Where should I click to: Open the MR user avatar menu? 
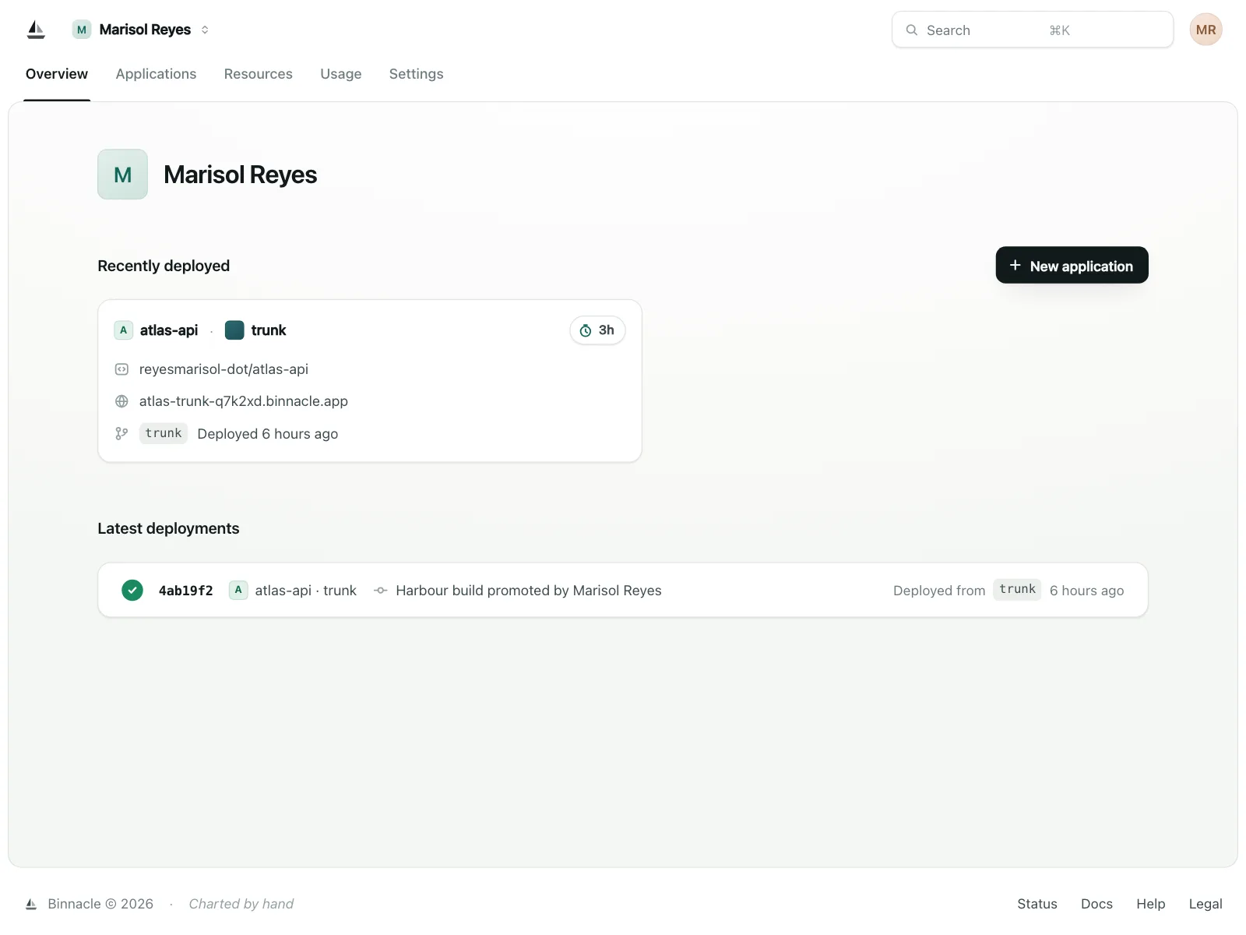point(1206,30)
